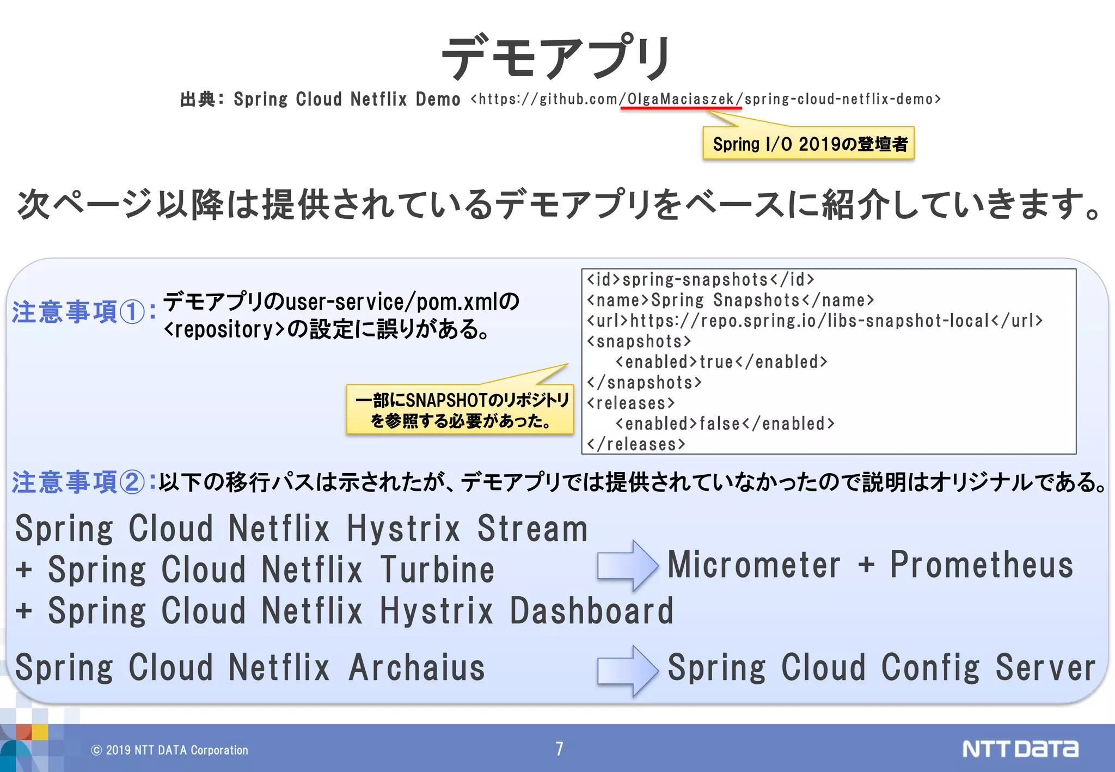Click the '<name>Spring Snapshots</name>' line
The image size is (1115, 772).
730,300
